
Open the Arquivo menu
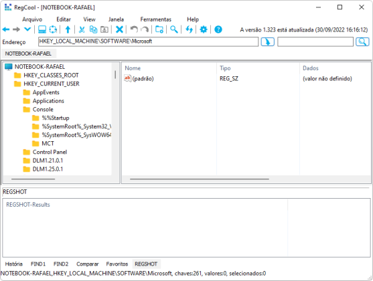tap(32, 19)
